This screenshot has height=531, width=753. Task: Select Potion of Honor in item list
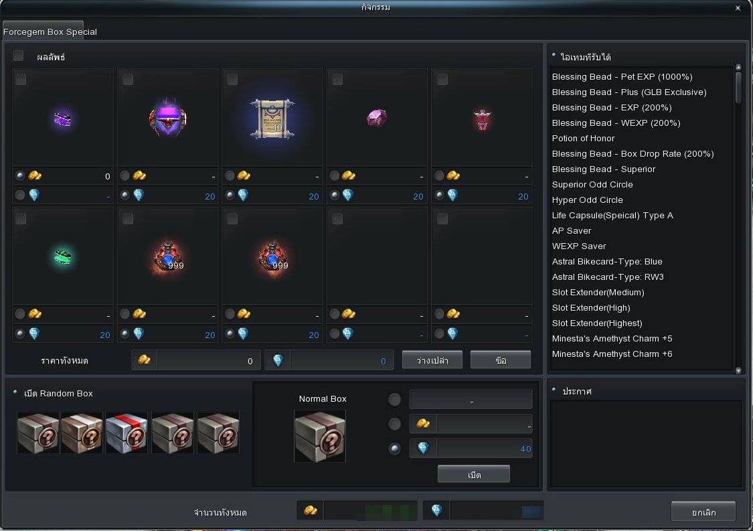coord(583,138)
